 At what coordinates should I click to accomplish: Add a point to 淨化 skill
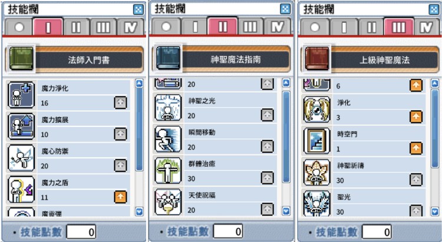click(x=416, y=117)
